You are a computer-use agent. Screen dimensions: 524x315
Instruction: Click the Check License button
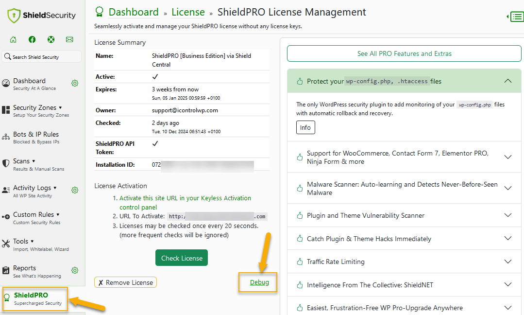click(x=182, y=258)
